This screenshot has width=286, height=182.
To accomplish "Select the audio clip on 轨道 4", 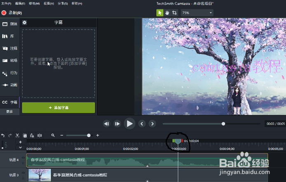I will pos(147,160).
